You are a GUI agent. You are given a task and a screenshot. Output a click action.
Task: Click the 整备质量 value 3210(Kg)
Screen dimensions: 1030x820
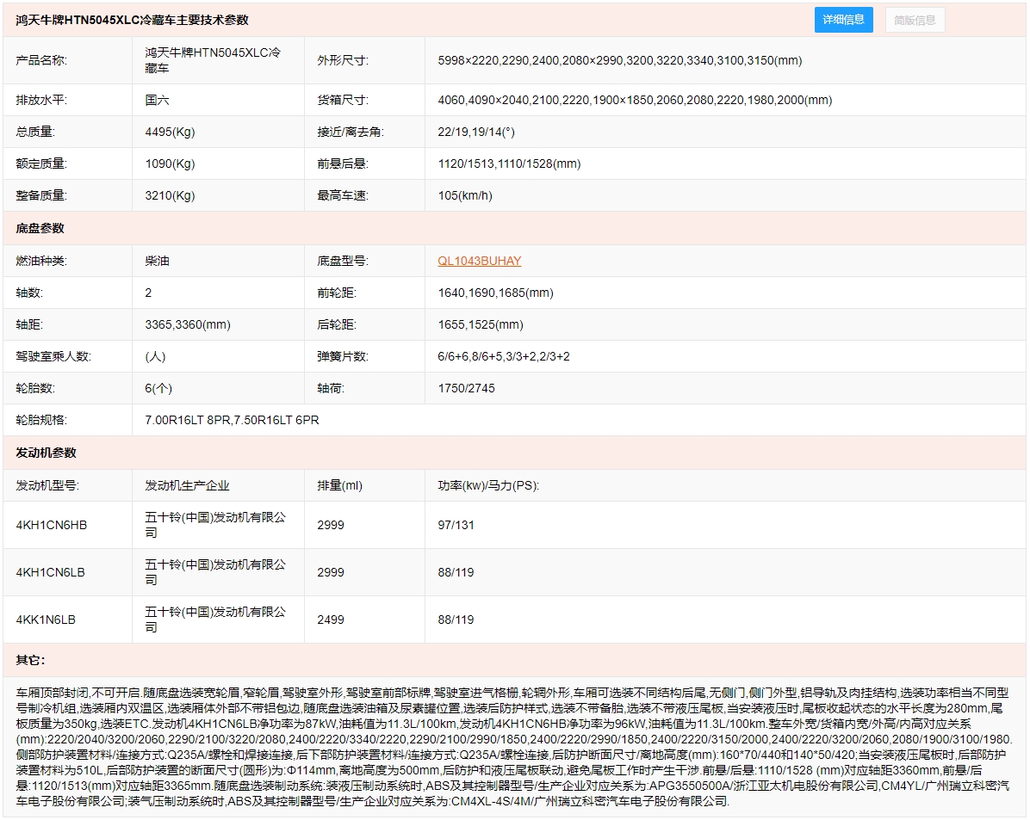[171, 195]
